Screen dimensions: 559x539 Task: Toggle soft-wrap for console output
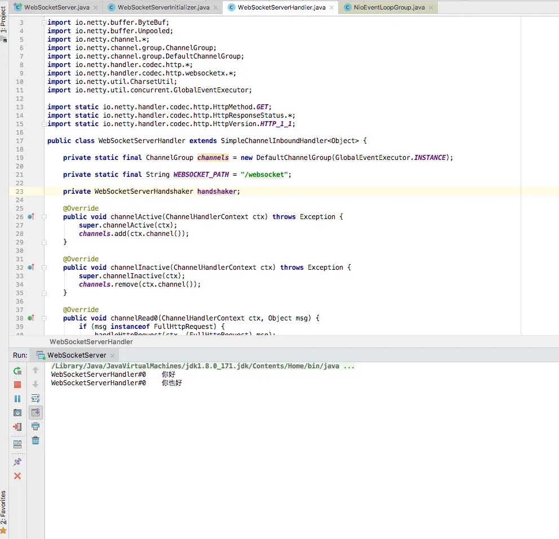(x=36, y=398)
